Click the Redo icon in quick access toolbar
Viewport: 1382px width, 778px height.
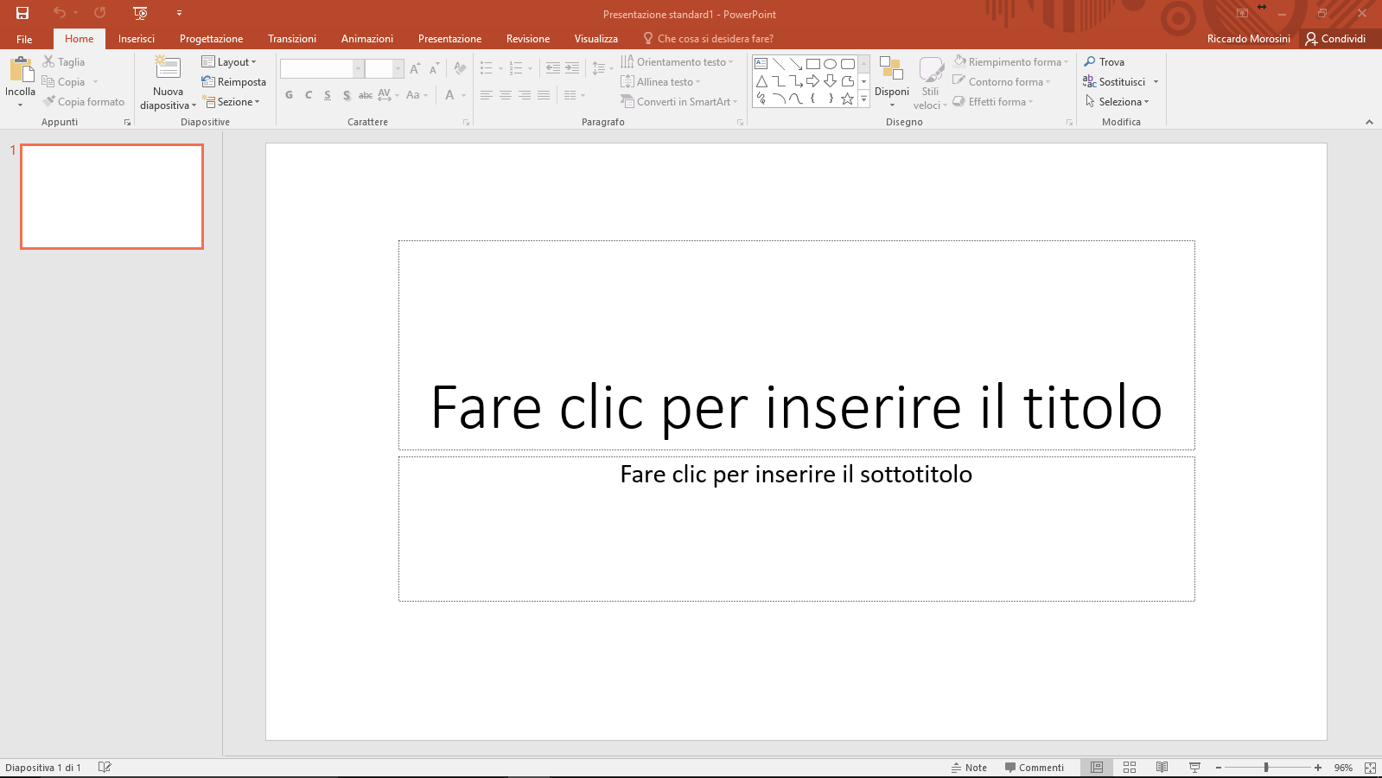tap(100, 13)
